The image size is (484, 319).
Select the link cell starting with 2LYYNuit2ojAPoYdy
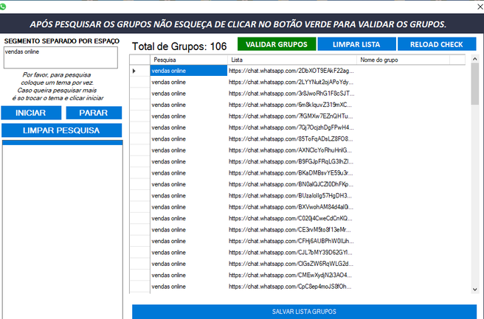point(291,82)
